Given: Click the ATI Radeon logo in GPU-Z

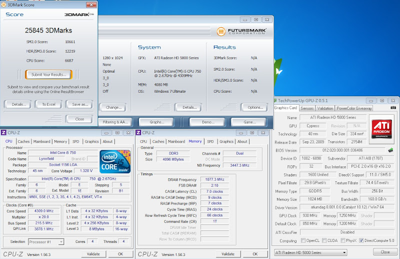Looking at the screenshot, I should click(x=382, y=129).
